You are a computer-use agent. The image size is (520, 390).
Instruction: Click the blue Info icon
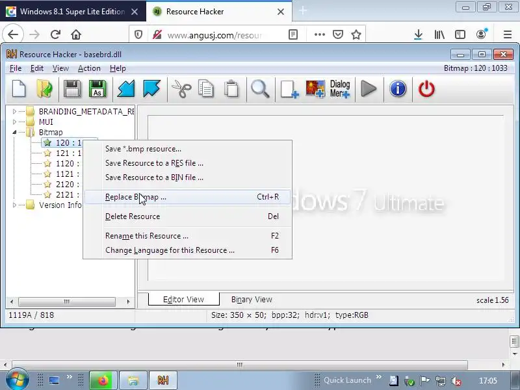[398, 89]
